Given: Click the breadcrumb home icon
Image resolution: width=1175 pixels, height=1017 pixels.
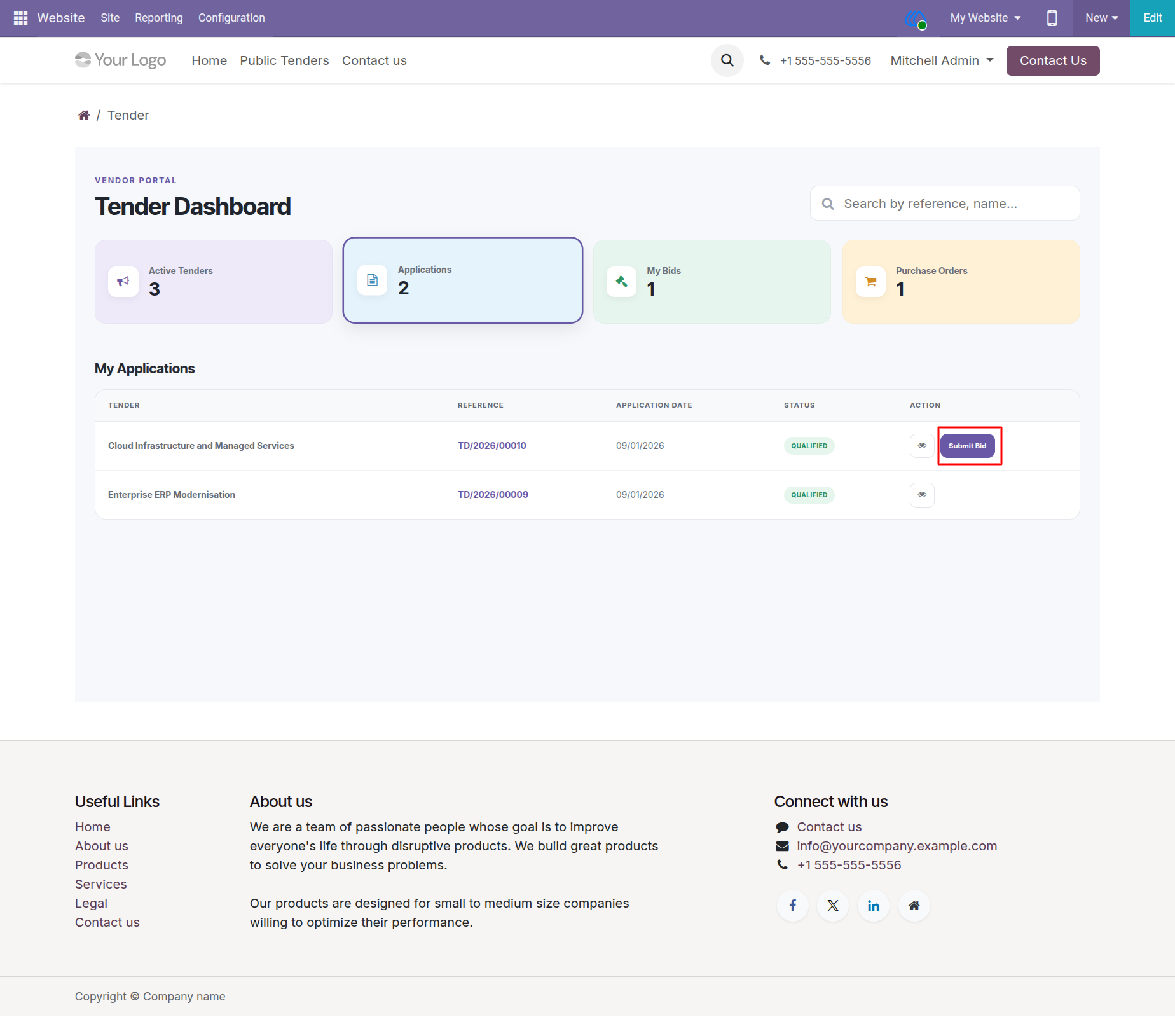Looking at the screenshot, I should pos(84,115).
